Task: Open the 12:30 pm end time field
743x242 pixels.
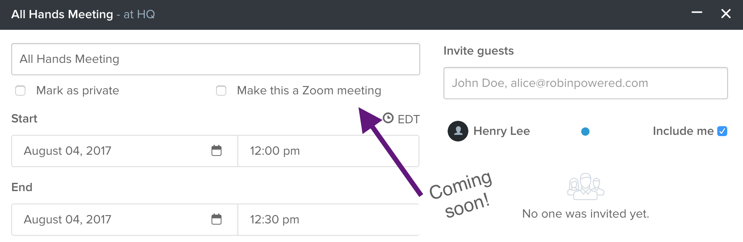Action: (329, 220)
